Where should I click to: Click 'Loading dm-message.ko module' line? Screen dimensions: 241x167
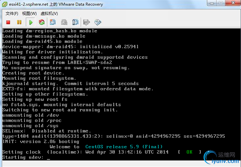point(44,36)
